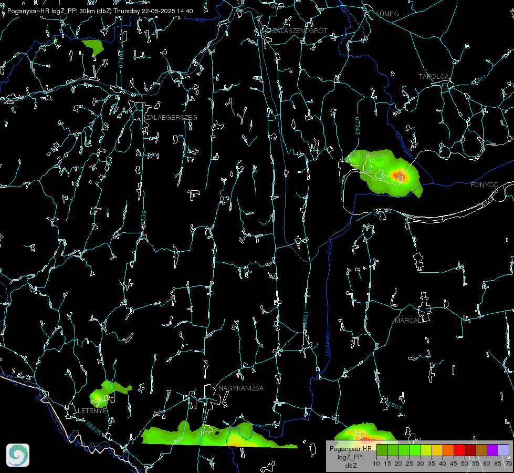514x473 pixels.
Task: Click the red storm core near Keszthely
Action: [400, 176]
